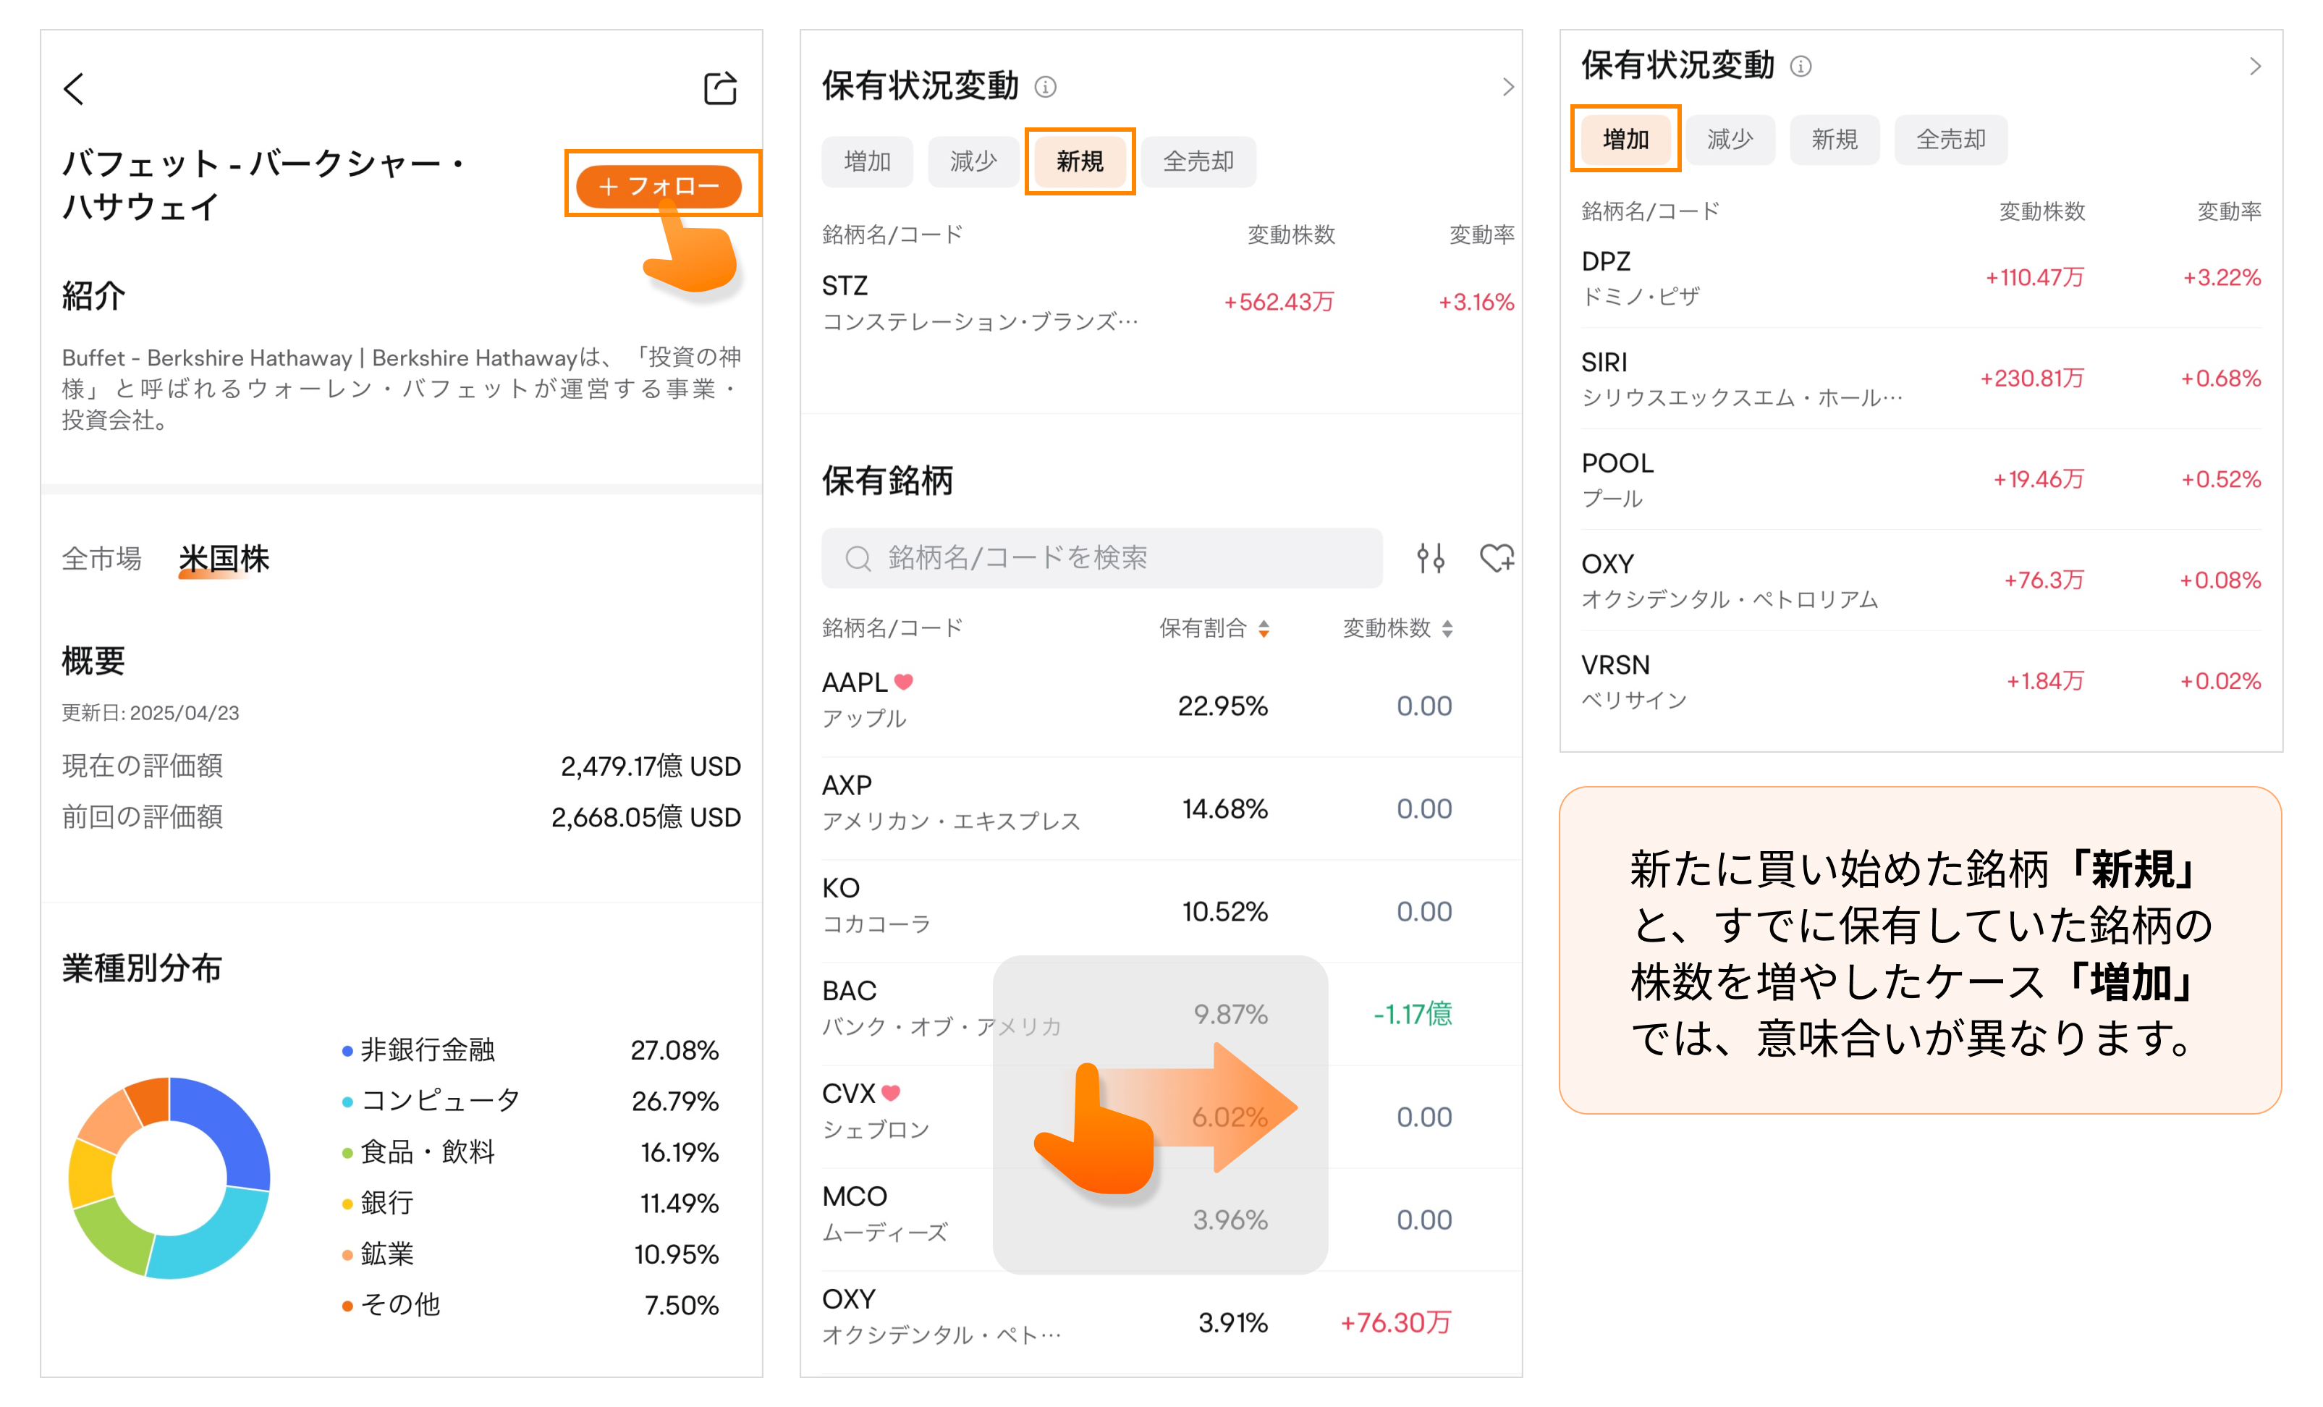Click the share icon at top right
The image size is (2323, 1407).
[720, 88]
